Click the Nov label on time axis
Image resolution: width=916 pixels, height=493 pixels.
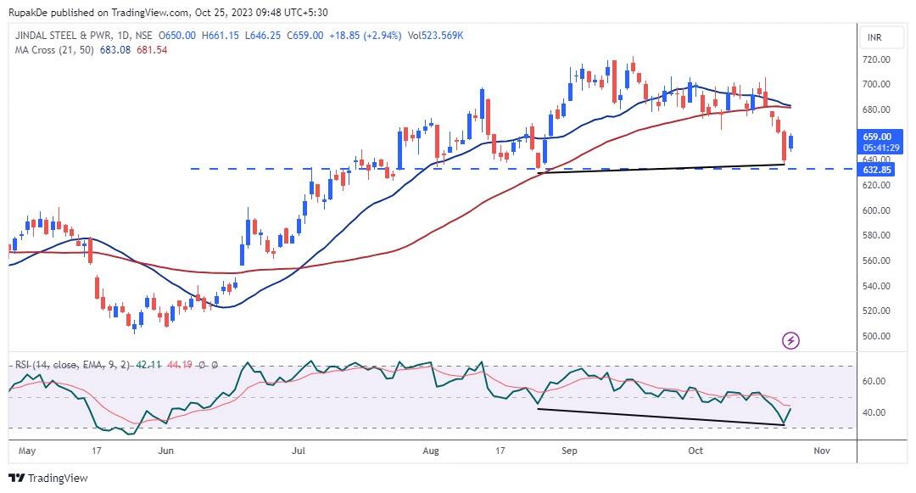822,451
